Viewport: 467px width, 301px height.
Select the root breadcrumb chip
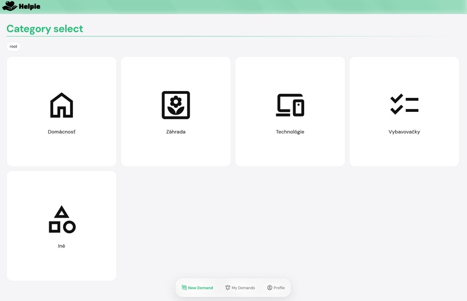click(x=13, y=46)
